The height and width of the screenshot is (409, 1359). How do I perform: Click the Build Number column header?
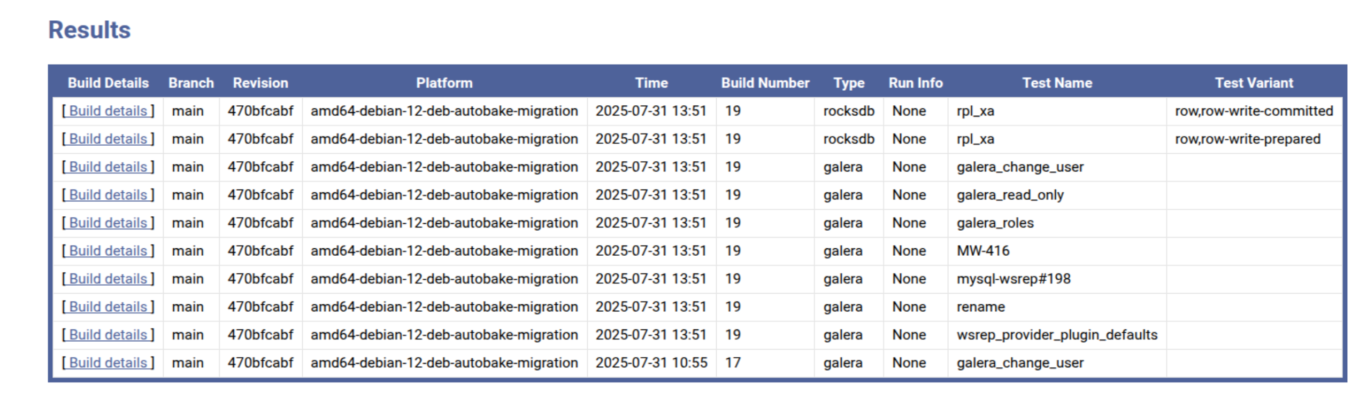coord(765,83)
